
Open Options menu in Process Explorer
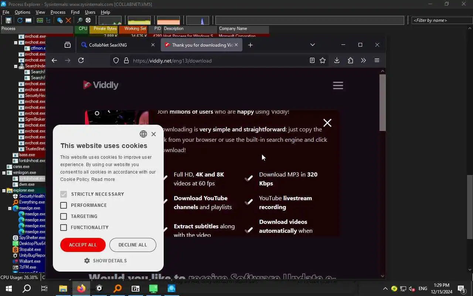[x=23, y=12]
